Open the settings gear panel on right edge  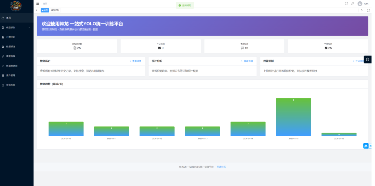tap(368, 59)
